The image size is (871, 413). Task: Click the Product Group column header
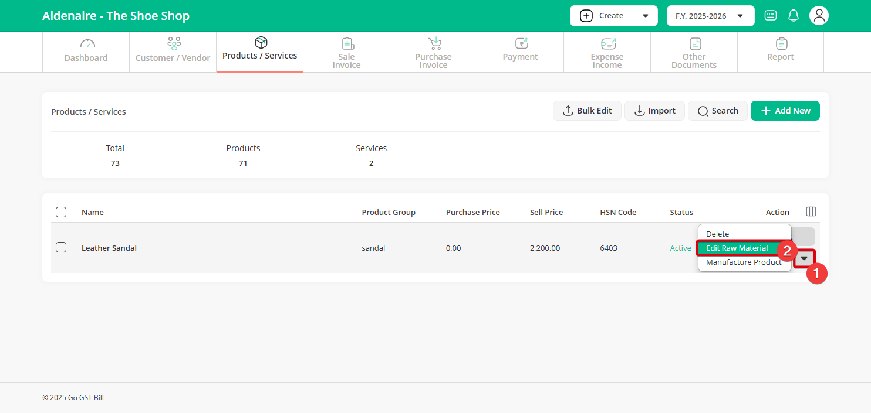point(389,212)
